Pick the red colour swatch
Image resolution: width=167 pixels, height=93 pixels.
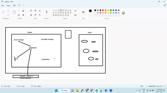(103, 10)
